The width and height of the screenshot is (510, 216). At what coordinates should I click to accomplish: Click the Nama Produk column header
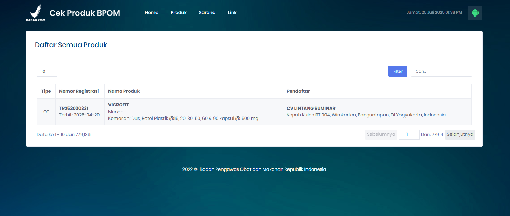point(124,91)
